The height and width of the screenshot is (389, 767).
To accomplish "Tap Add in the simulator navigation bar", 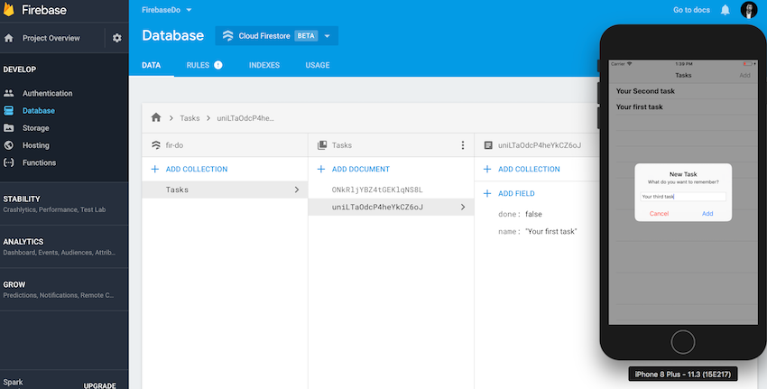I will point(744,75).
